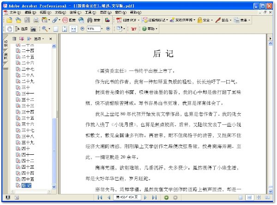Image resolution: width=277 pixels, height=205 pixels.
Task: Choose the magnifier Zoom In tool
Action: (x=44, y=29)
